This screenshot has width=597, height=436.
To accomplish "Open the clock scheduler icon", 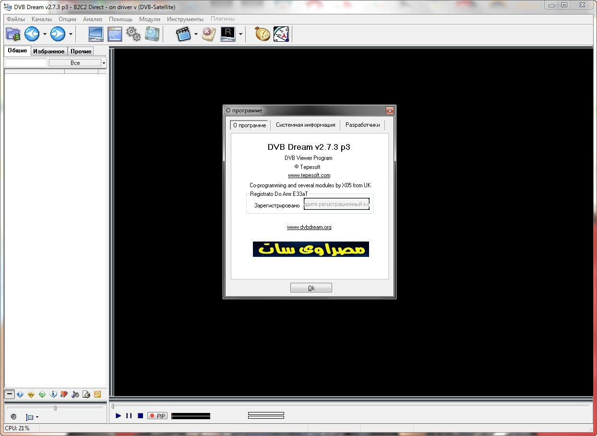I will pyautogui.click(x=281, y=34).
